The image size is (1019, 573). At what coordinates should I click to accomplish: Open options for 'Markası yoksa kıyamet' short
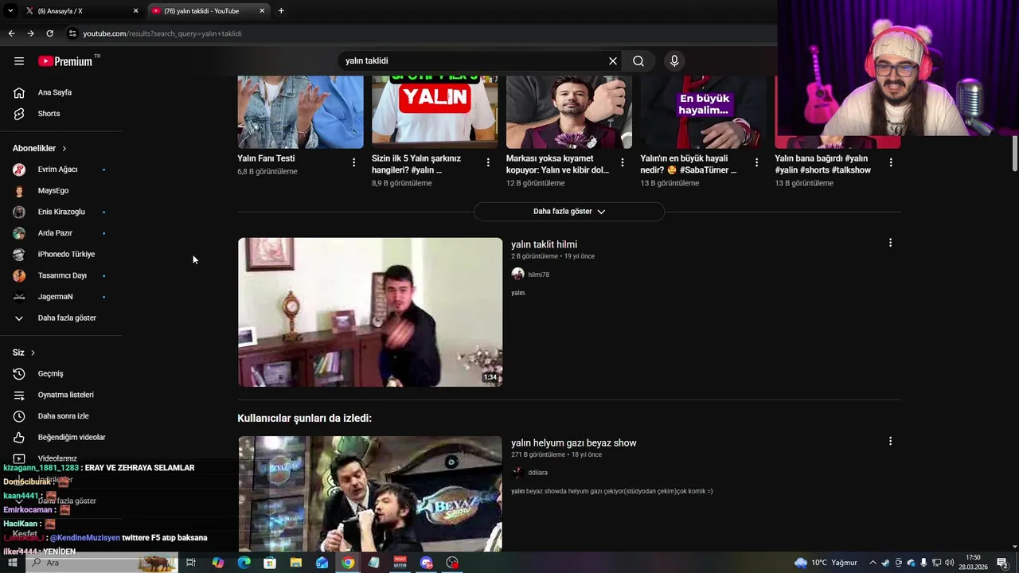tap(623, 162)
